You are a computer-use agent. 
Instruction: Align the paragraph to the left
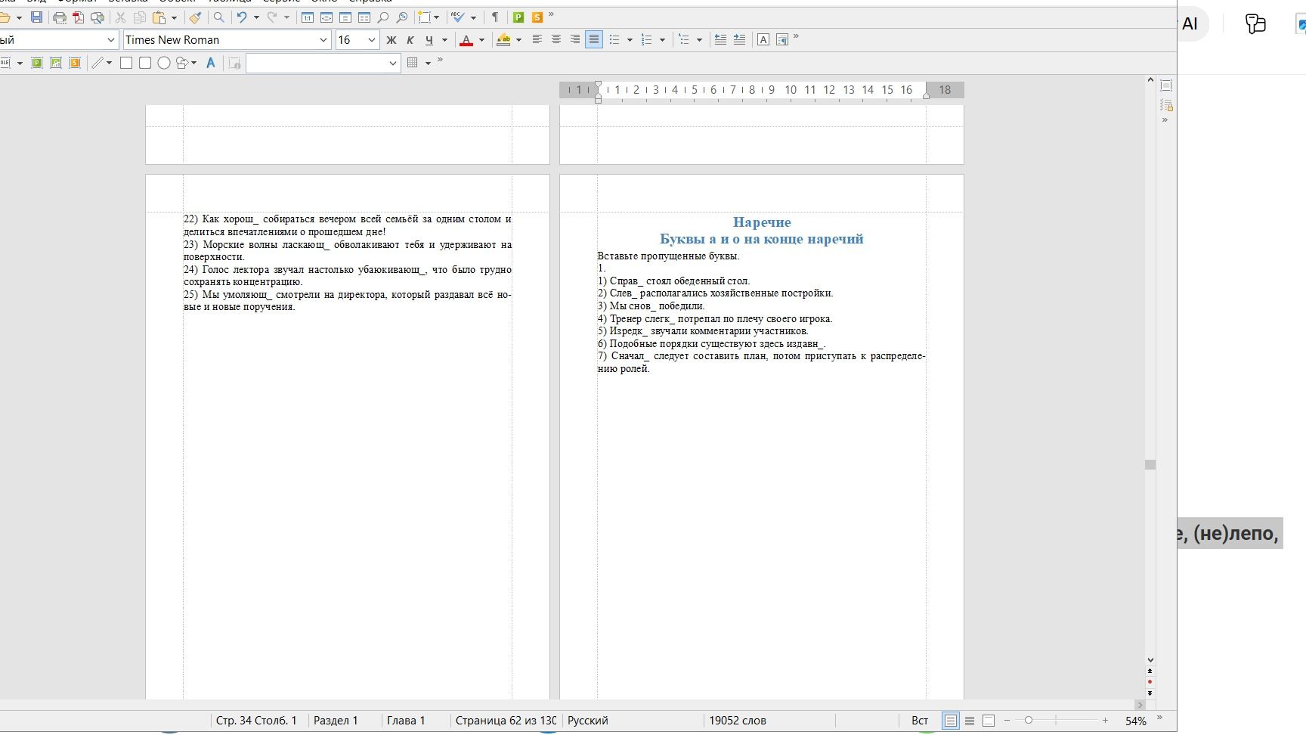537,40
